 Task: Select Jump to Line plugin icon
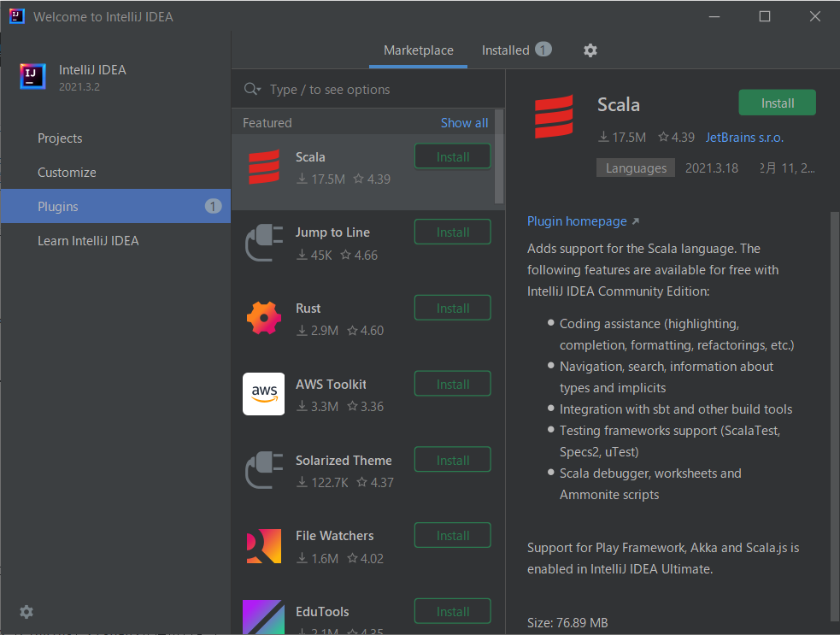pyautogui.click(x=263, y=243)
